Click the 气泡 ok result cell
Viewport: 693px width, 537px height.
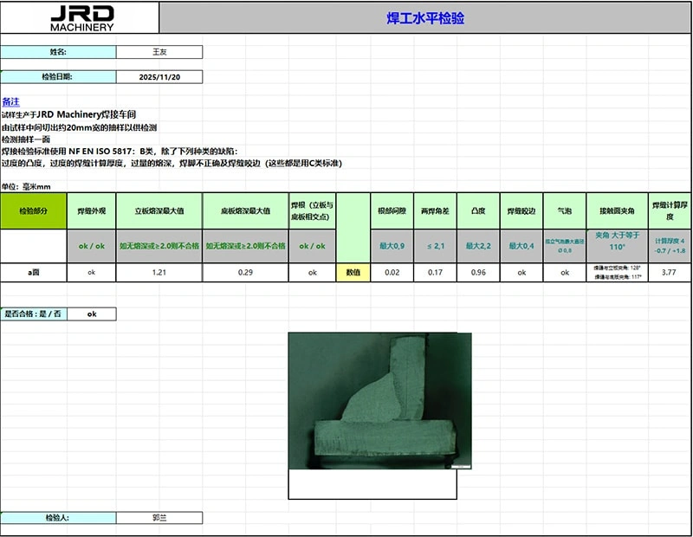click(561, 272)
